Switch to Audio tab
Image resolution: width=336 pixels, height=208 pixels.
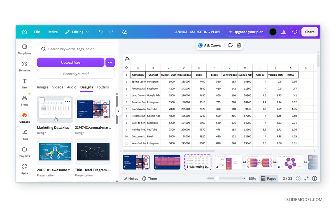click(x=72, y=87)
